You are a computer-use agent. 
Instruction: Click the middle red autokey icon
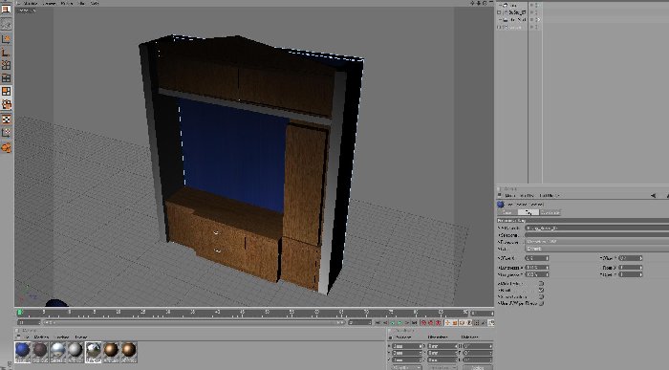point(431,322)
